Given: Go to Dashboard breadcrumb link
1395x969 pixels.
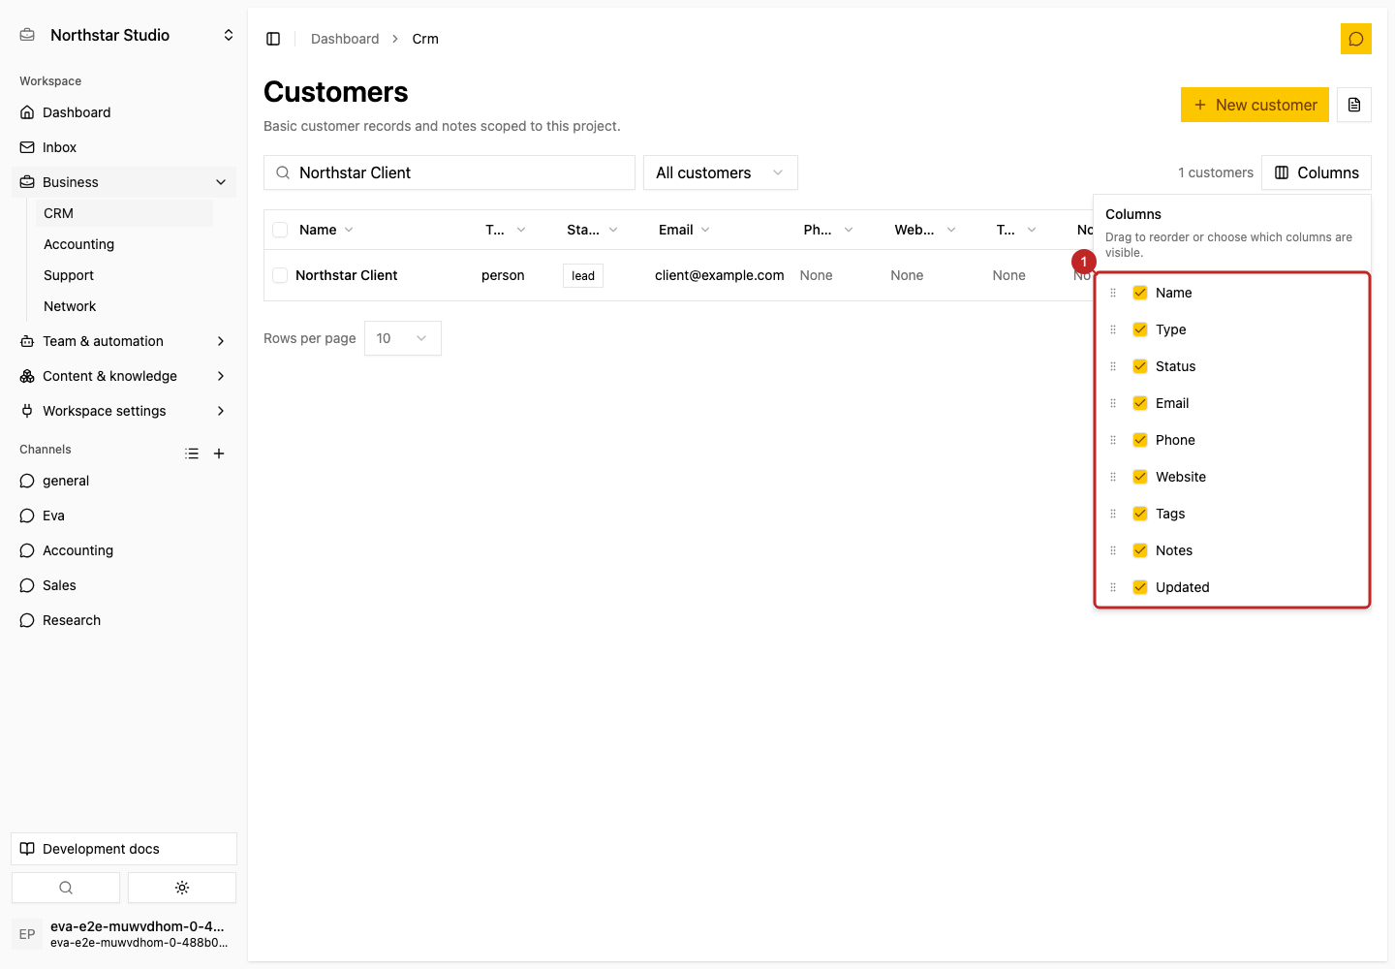Looking at the screenshot, I should tap(345, 39).
